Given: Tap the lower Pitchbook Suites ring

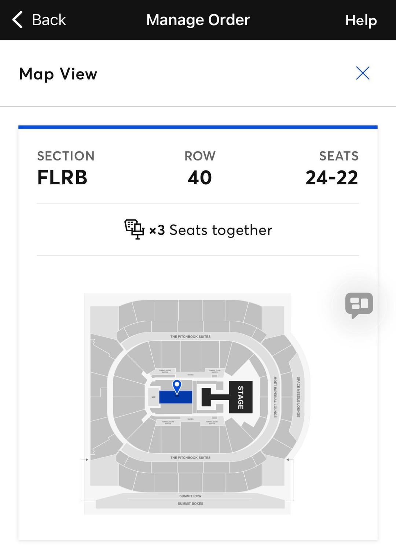Looking at the screenshot, I should (190, 458).
